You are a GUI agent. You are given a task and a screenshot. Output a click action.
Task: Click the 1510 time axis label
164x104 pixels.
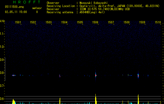[158, 22]
